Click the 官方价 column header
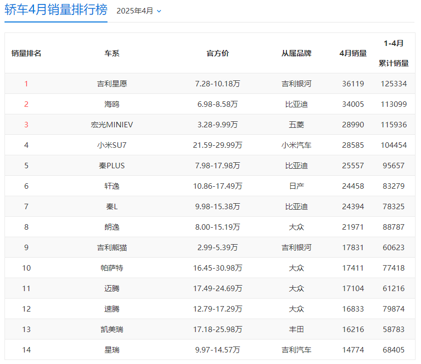 (217, 53)
